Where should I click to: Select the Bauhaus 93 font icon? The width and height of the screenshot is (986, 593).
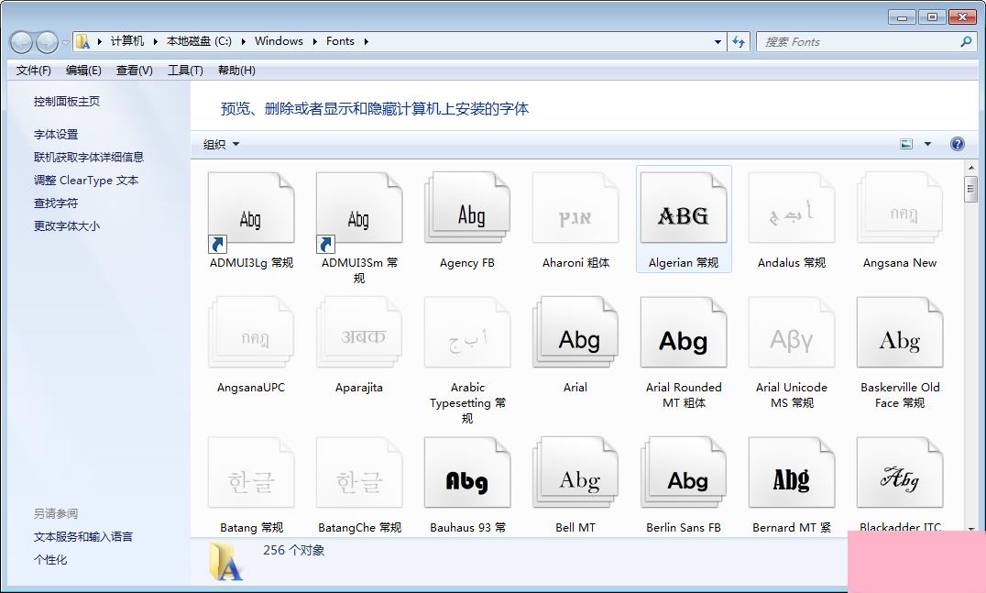click(x=467, y=473)
